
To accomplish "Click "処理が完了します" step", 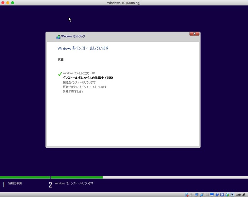I will (73, 92).
